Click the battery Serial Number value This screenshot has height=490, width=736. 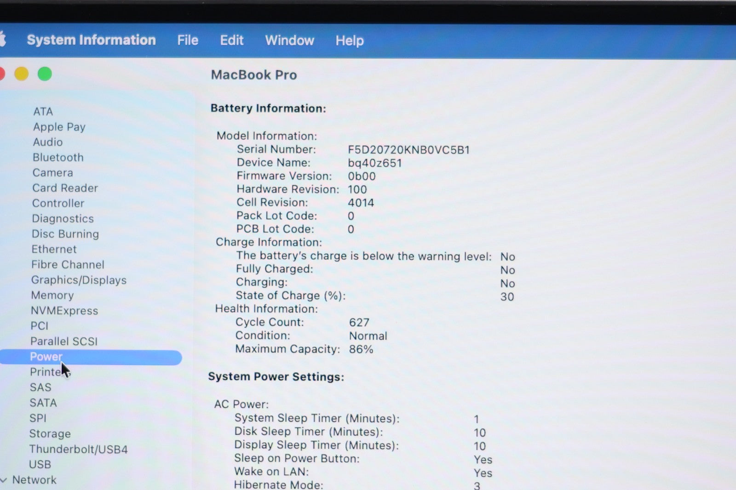point(408,150)
